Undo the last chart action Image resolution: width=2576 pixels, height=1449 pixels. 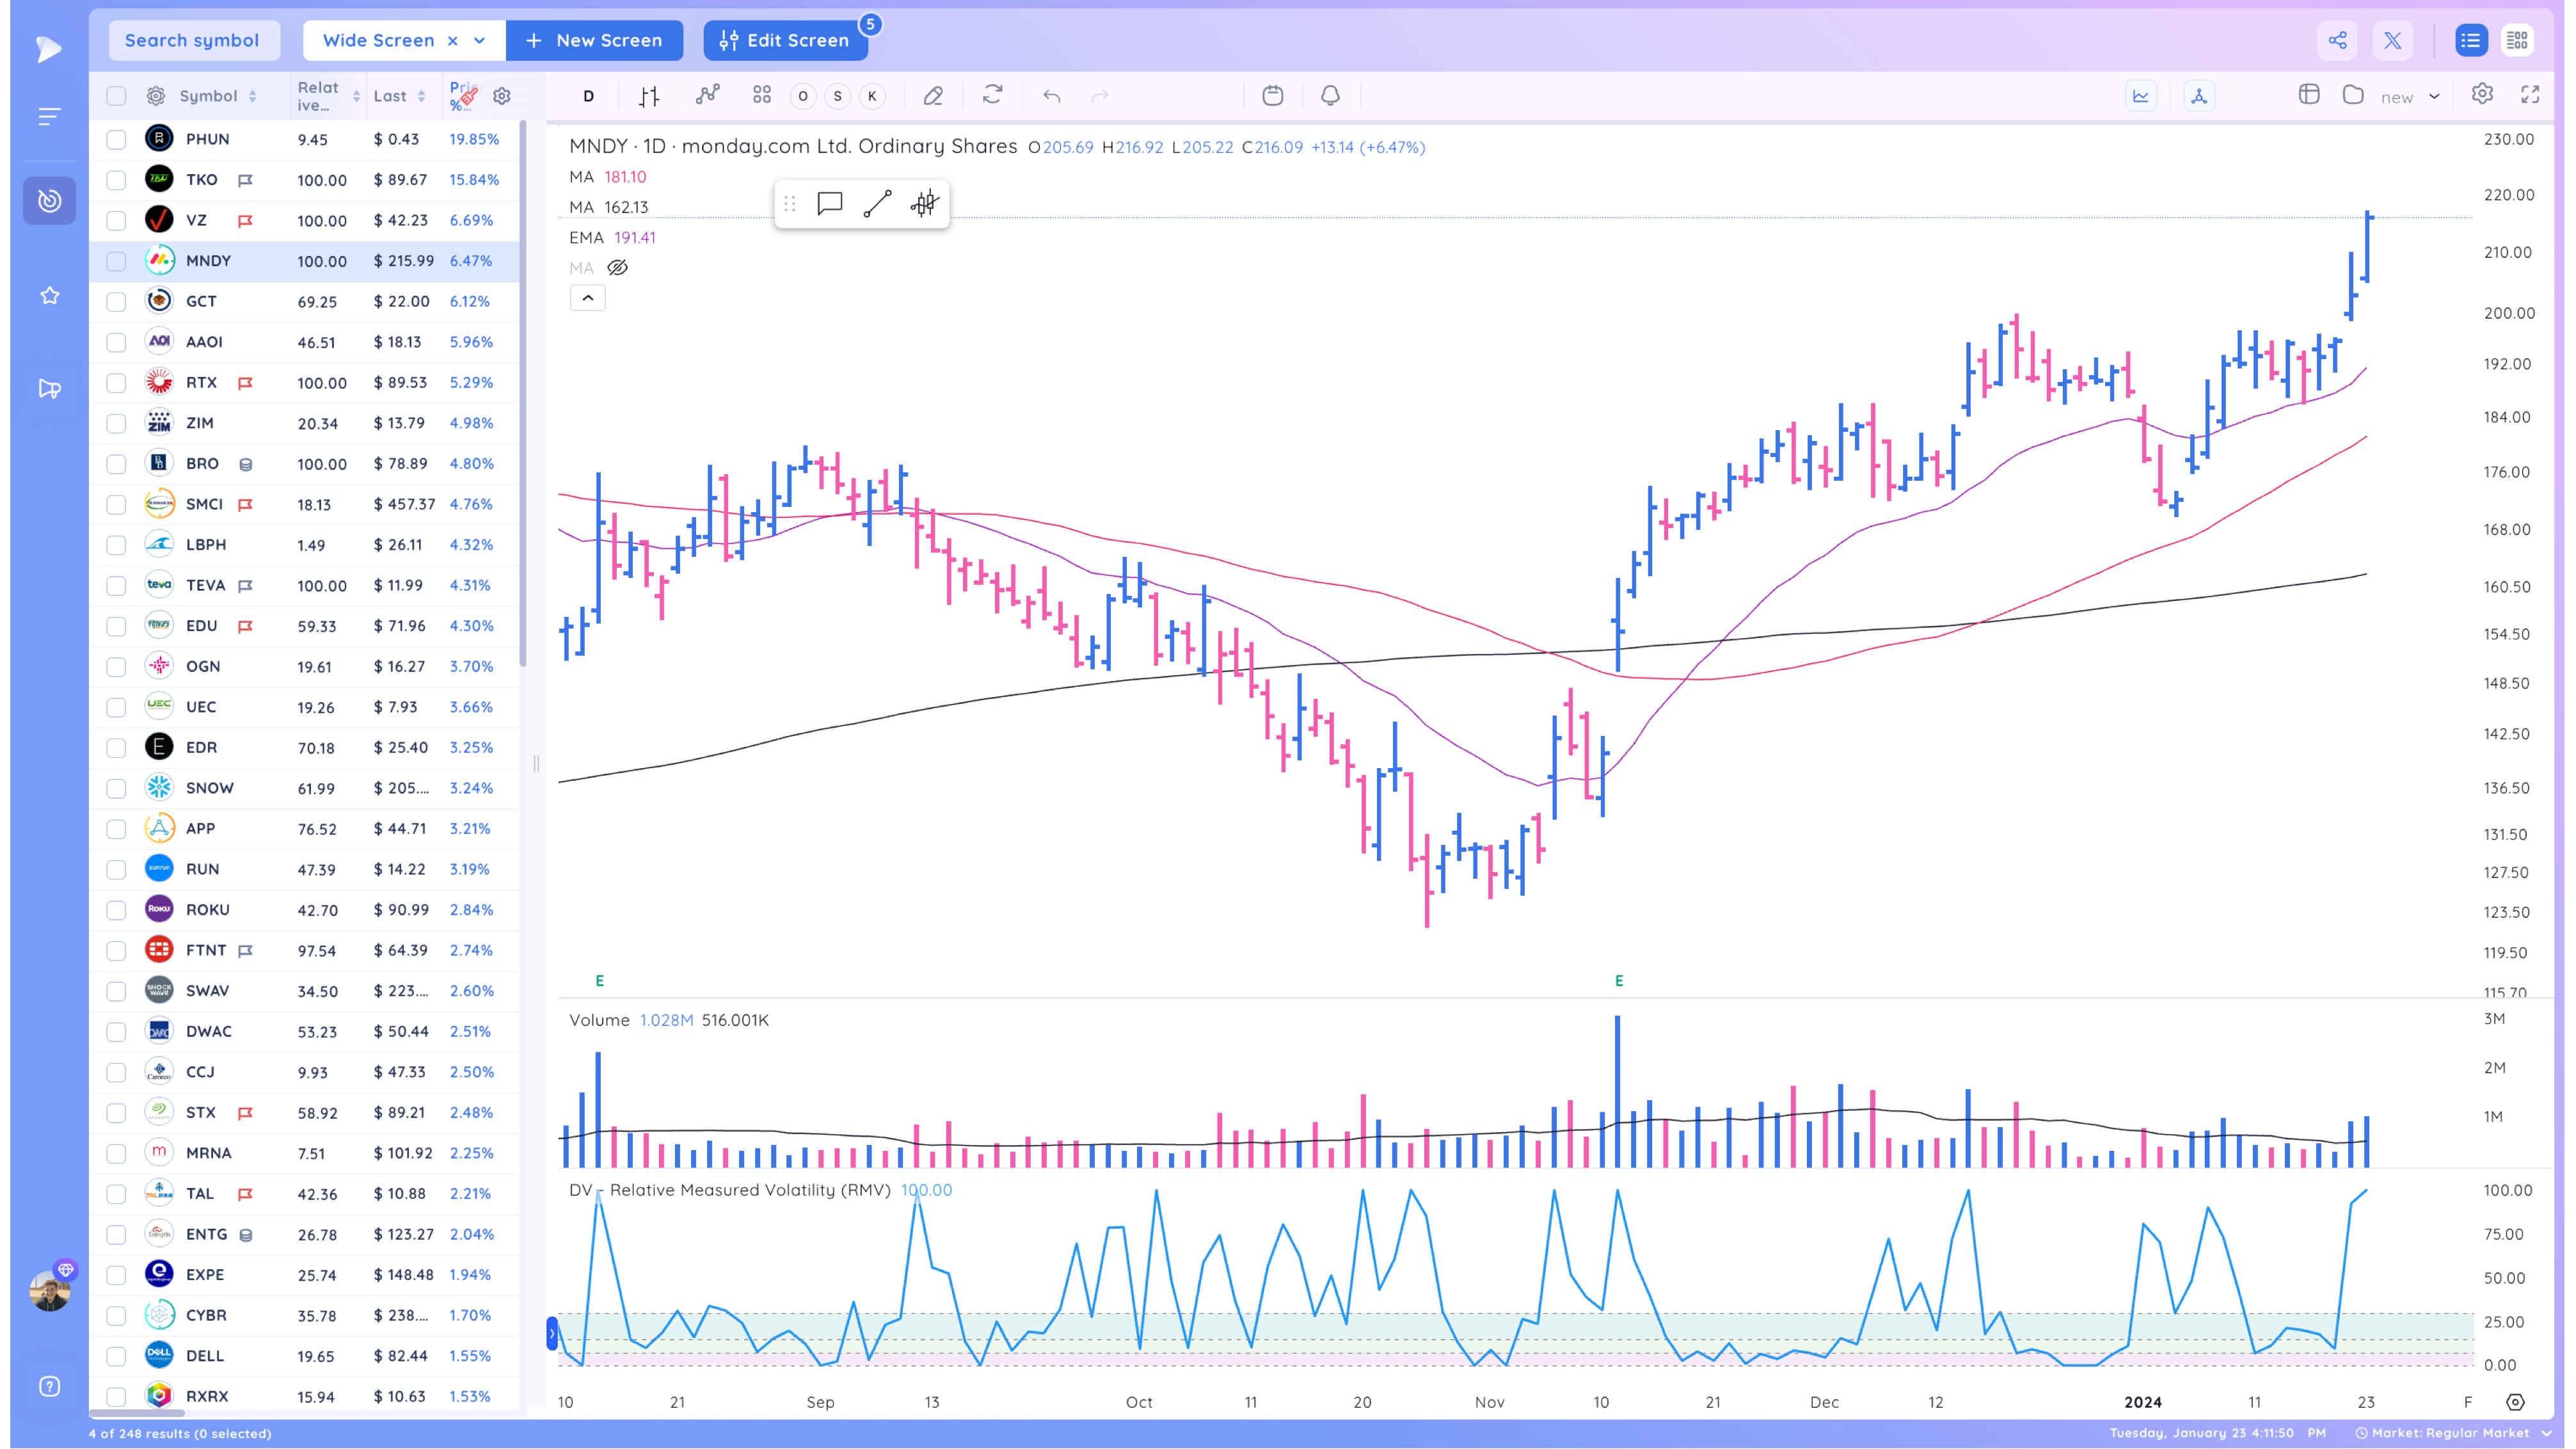1051,96
